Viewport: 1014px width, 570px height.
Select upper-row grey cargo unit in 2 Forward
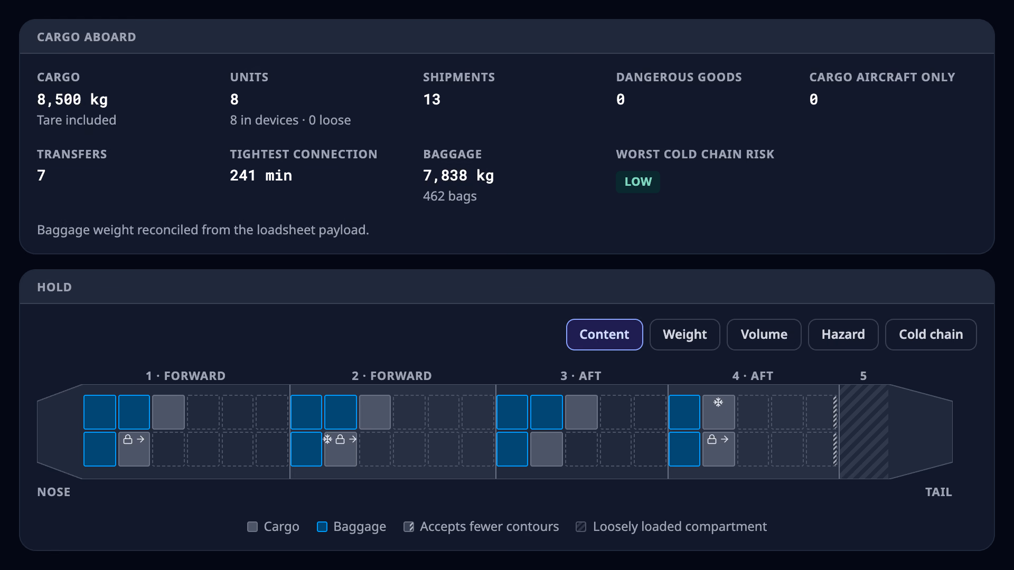(375, 412)
